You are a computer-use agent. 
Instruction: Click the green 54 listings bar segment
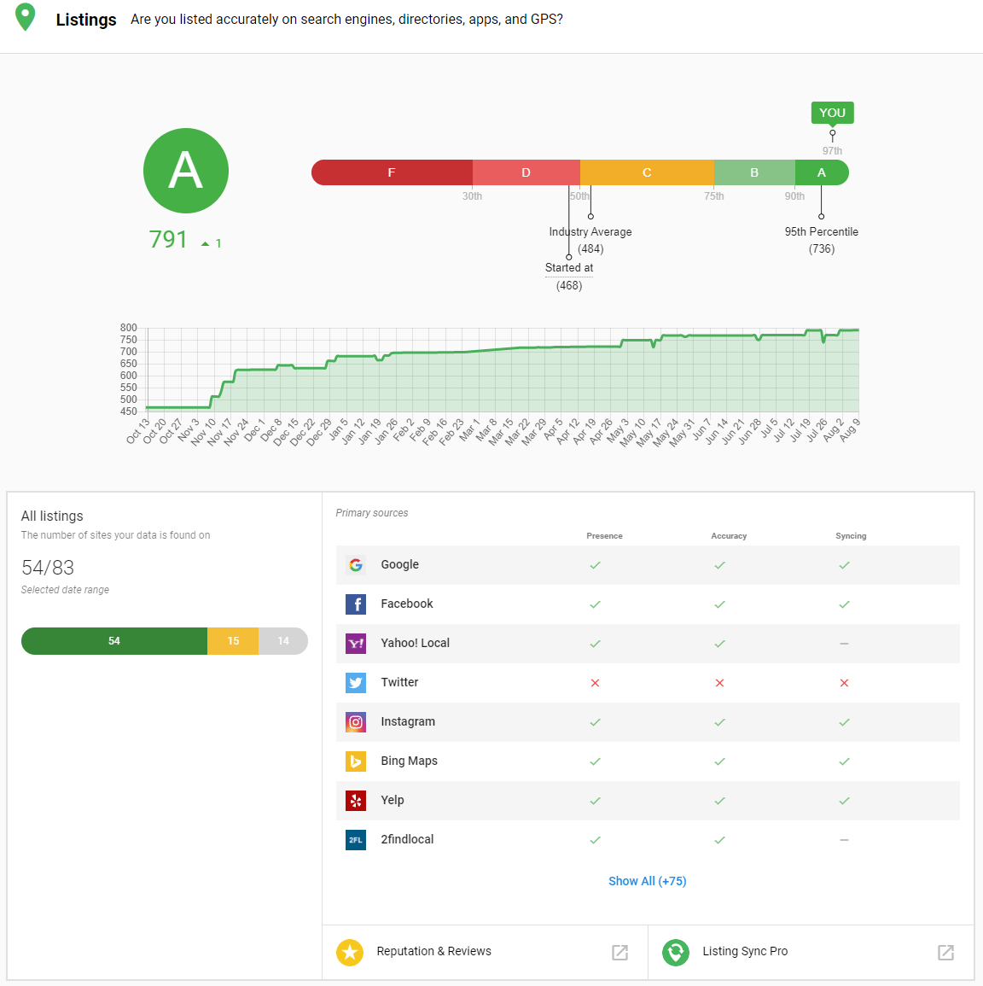click(x=114, y=641)
